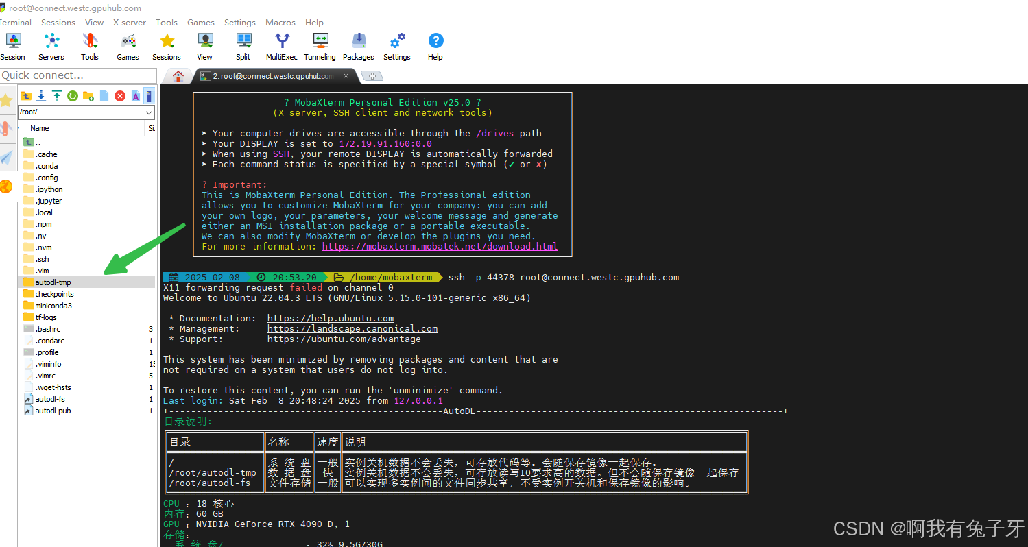Open the View menu in menu bar
The image size is (1028, 547).
tap(95, 22)
